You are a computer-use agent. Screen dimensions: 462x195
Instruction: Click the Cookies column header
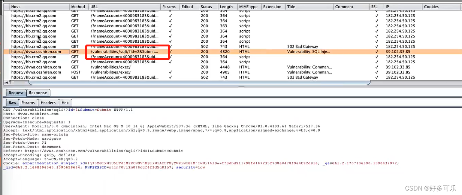point(441,7)
